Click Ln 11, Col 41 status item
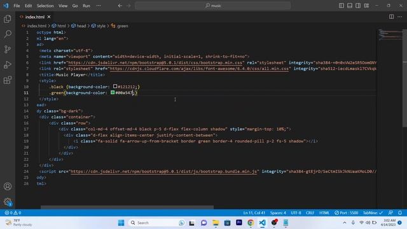This screenshot has height=229, width=407. pos(254,212)
